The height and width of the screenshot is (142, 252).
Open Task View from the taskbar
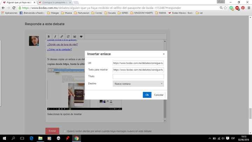(x=22, y=138)
